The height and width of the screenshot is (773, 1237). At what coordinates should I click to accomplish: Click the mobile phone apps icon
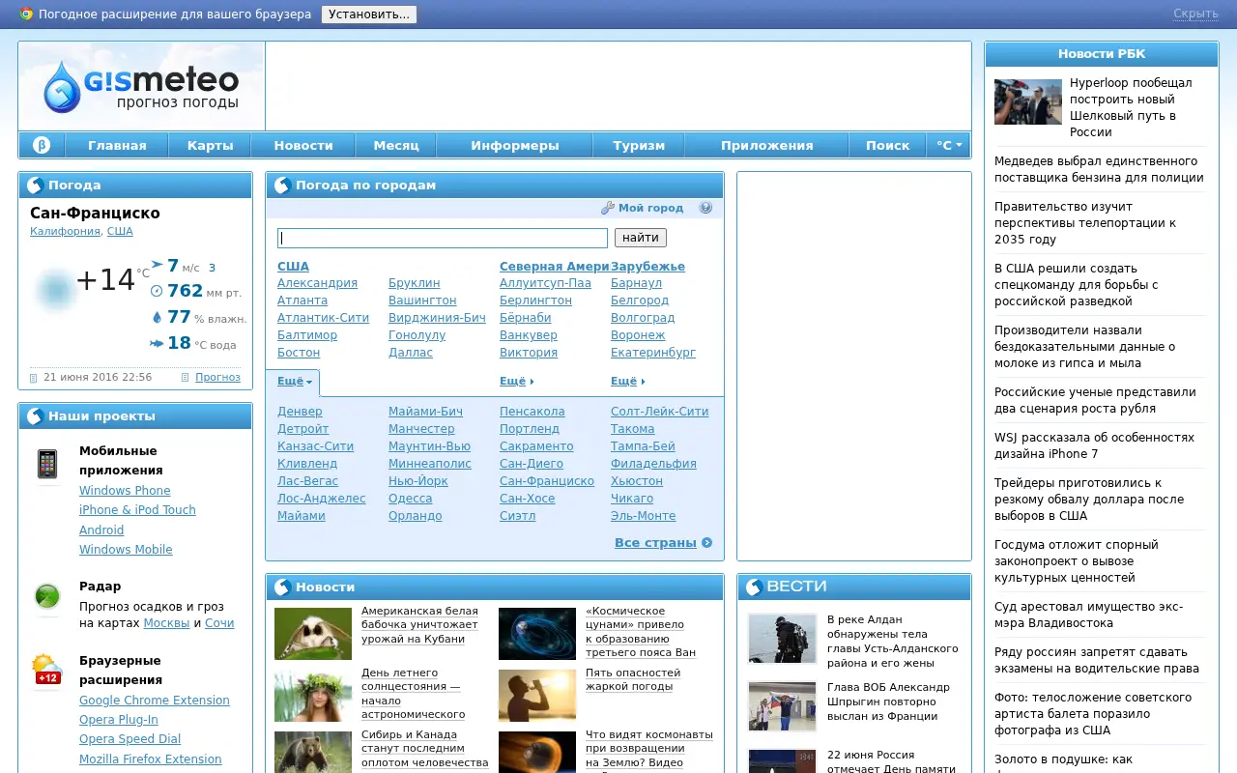46,464
